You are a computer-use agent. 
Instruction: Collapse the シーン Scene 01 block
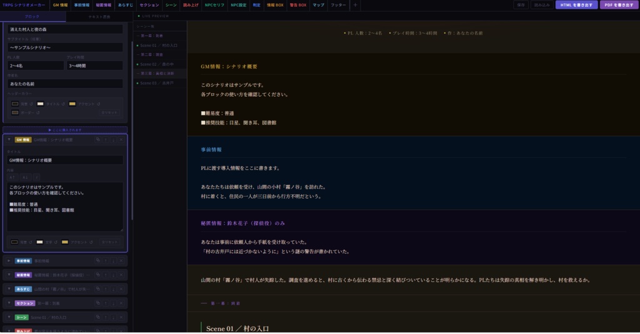point(9,317)
